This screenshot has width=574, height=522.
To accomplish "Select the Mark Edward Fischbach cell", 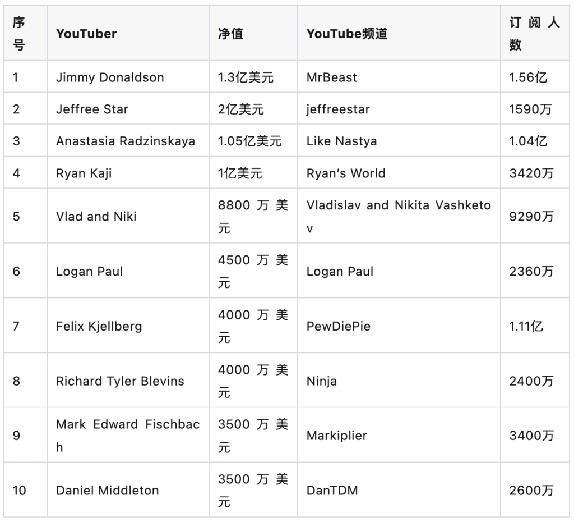I will (x=128, y=435).
